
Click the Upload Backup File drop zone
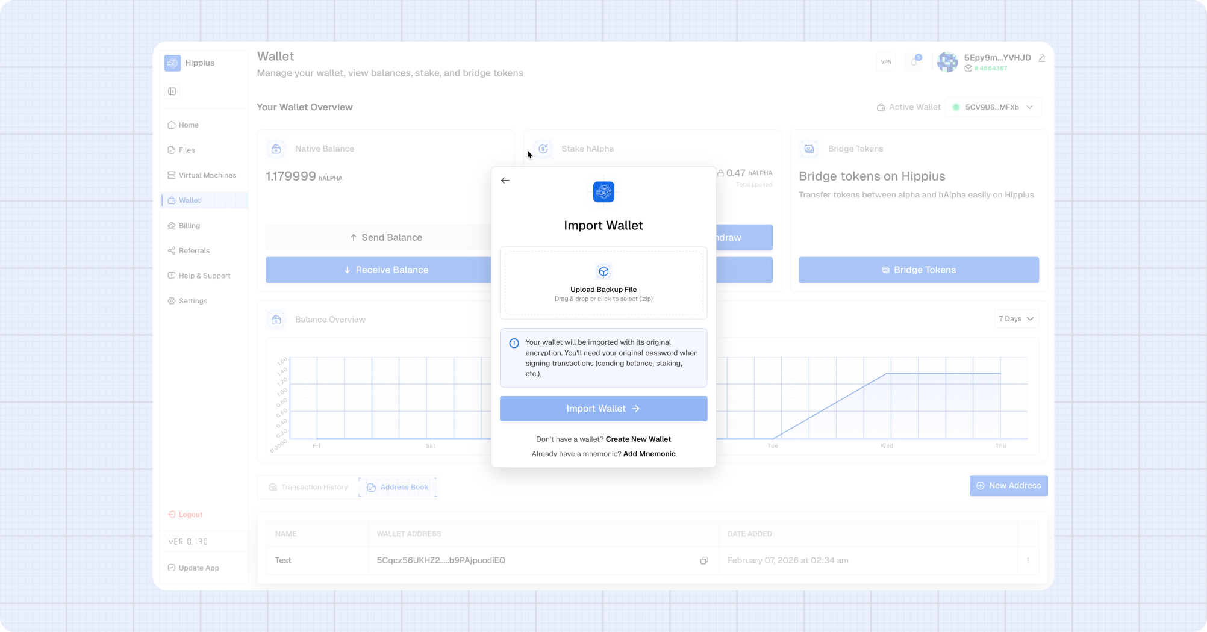point(603,283)
